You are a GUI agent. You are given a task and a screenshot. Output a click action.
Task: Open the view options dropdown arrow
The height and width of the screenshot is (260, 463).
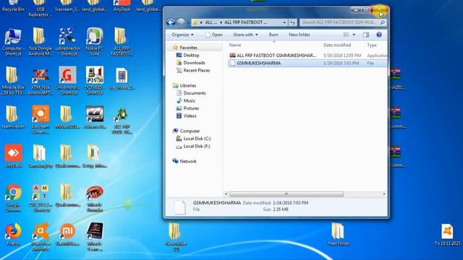[354, 35]
